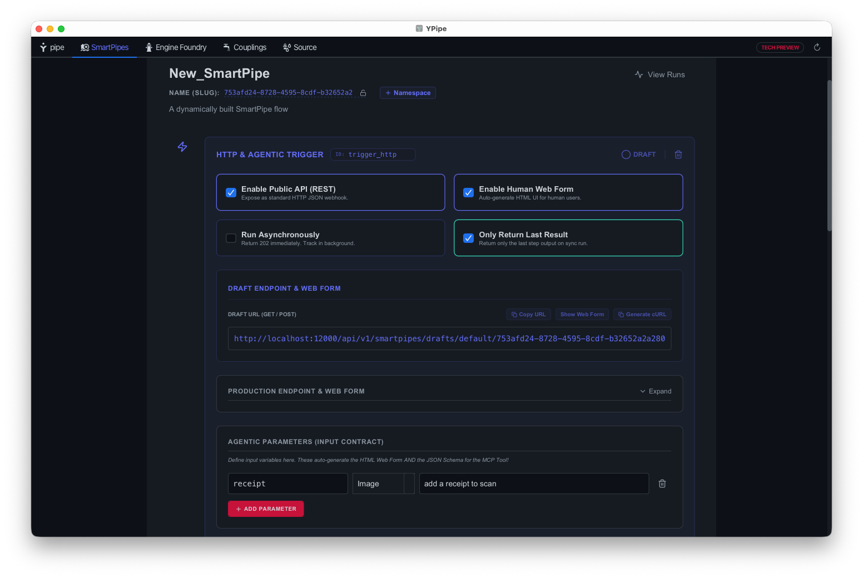The image size is (863, 578).
Task: Click the lightning bolt trigger icon
Action: [182, 147]
